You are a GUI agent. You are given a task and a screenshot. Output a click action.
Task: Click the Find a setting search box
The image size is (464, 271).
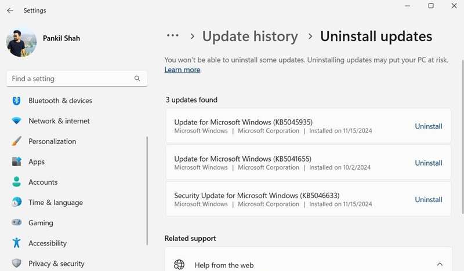(70, 79)
